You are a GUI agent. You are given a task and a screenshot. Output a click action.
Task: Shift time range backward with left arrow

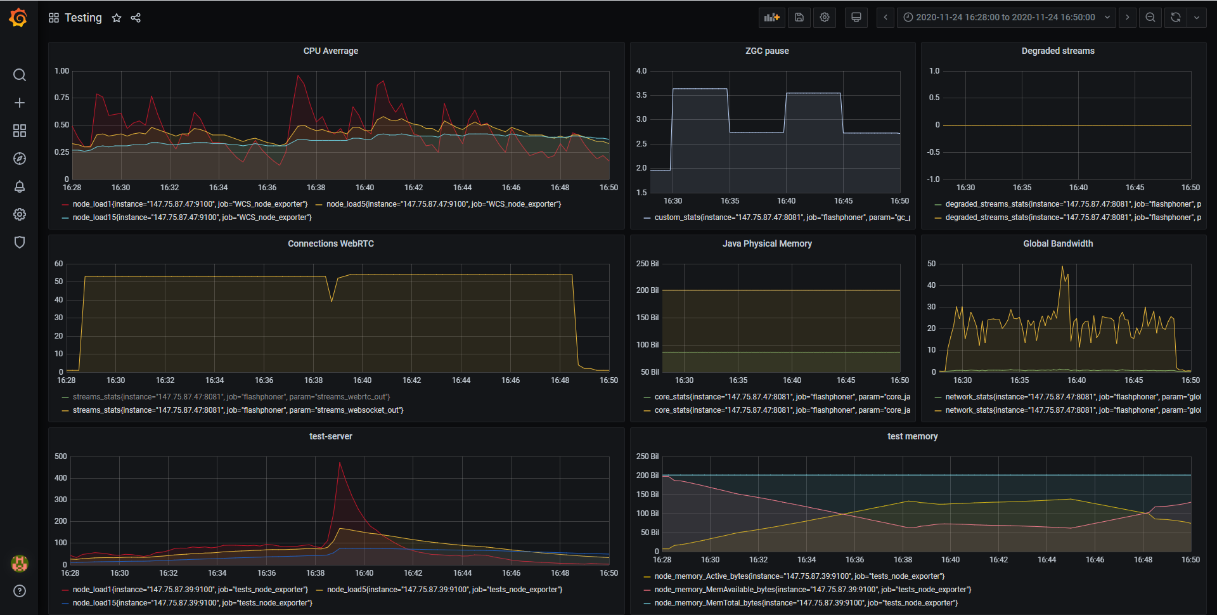coord(885,18)
